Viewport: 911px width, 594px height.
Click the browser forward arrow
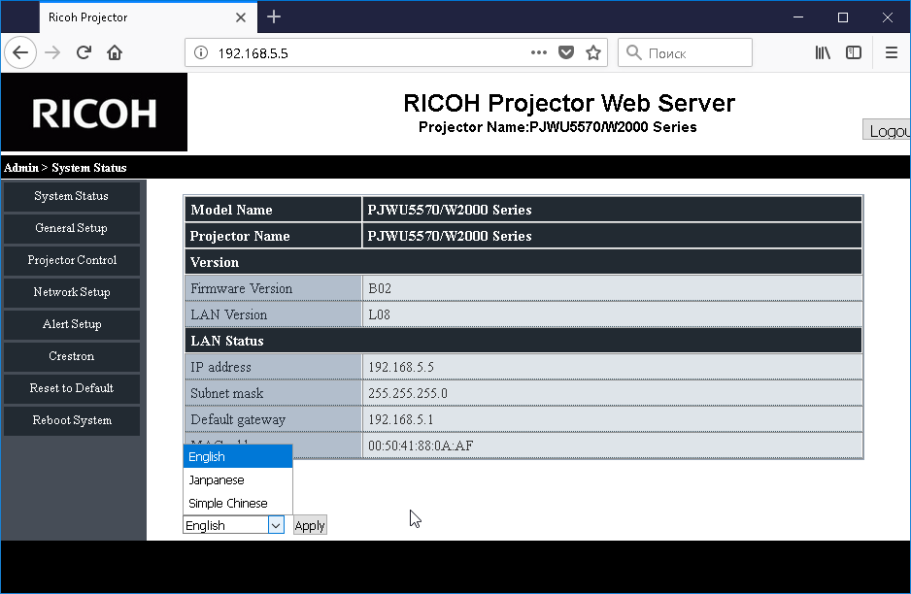52,52
